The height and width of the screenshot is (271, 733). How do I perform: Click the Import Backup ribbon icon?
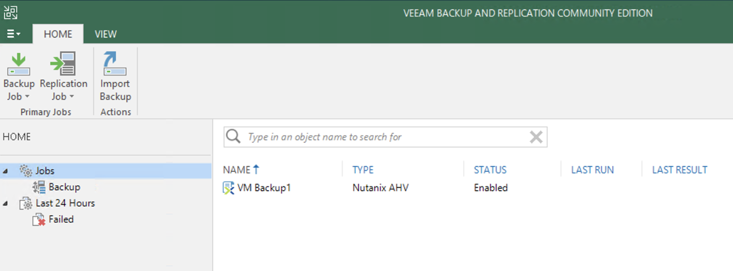coord(115,64)
